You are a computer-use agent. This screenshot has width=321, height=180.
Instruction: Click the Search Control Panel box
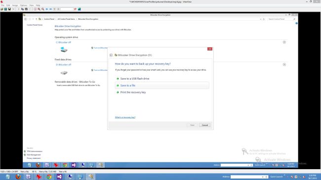point(281,19)
